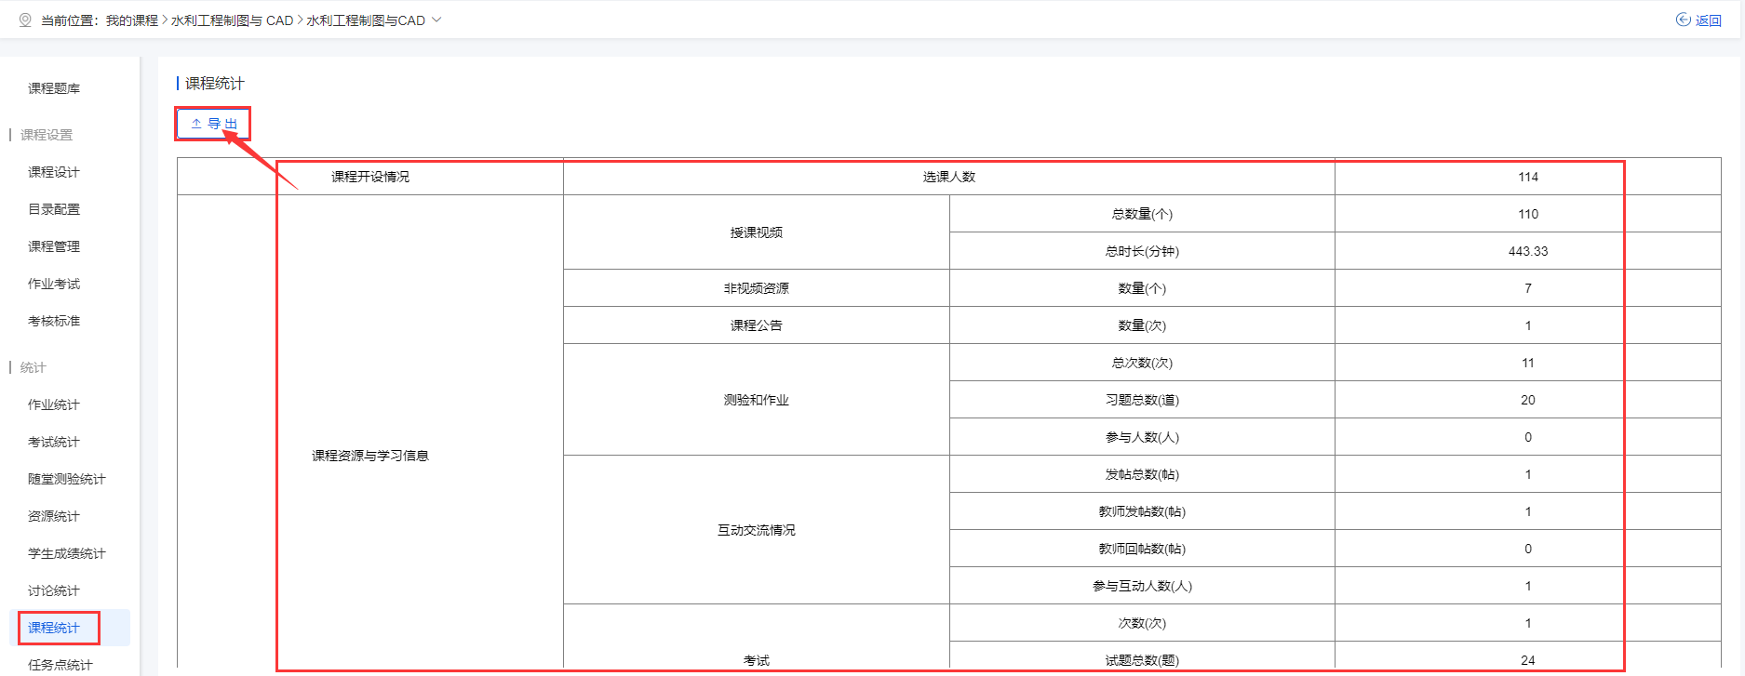
Task: Open 考试统计 in the sidebar
Action: [x=54, y=442]
